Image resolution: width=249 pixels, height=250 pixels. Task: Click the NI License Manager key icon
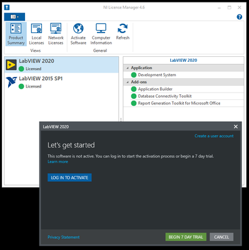tap(7, 7)
